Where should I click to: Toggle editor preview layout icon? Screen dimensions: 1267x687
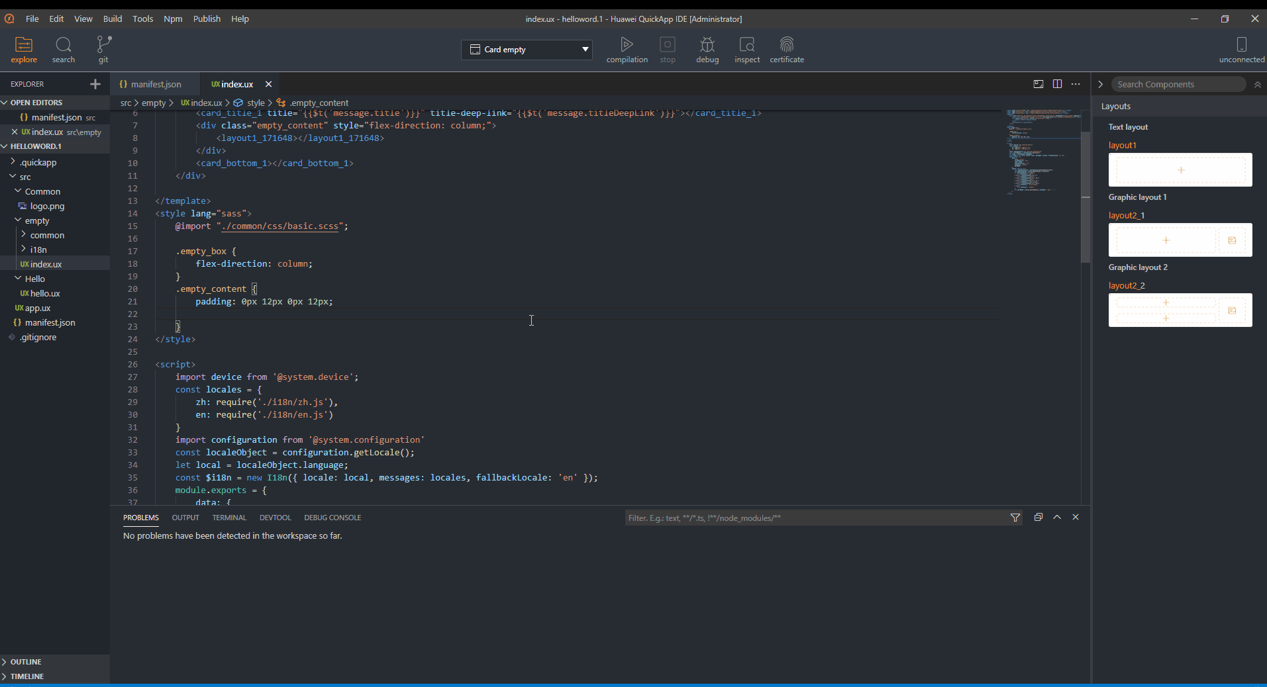click(1039, 84)
